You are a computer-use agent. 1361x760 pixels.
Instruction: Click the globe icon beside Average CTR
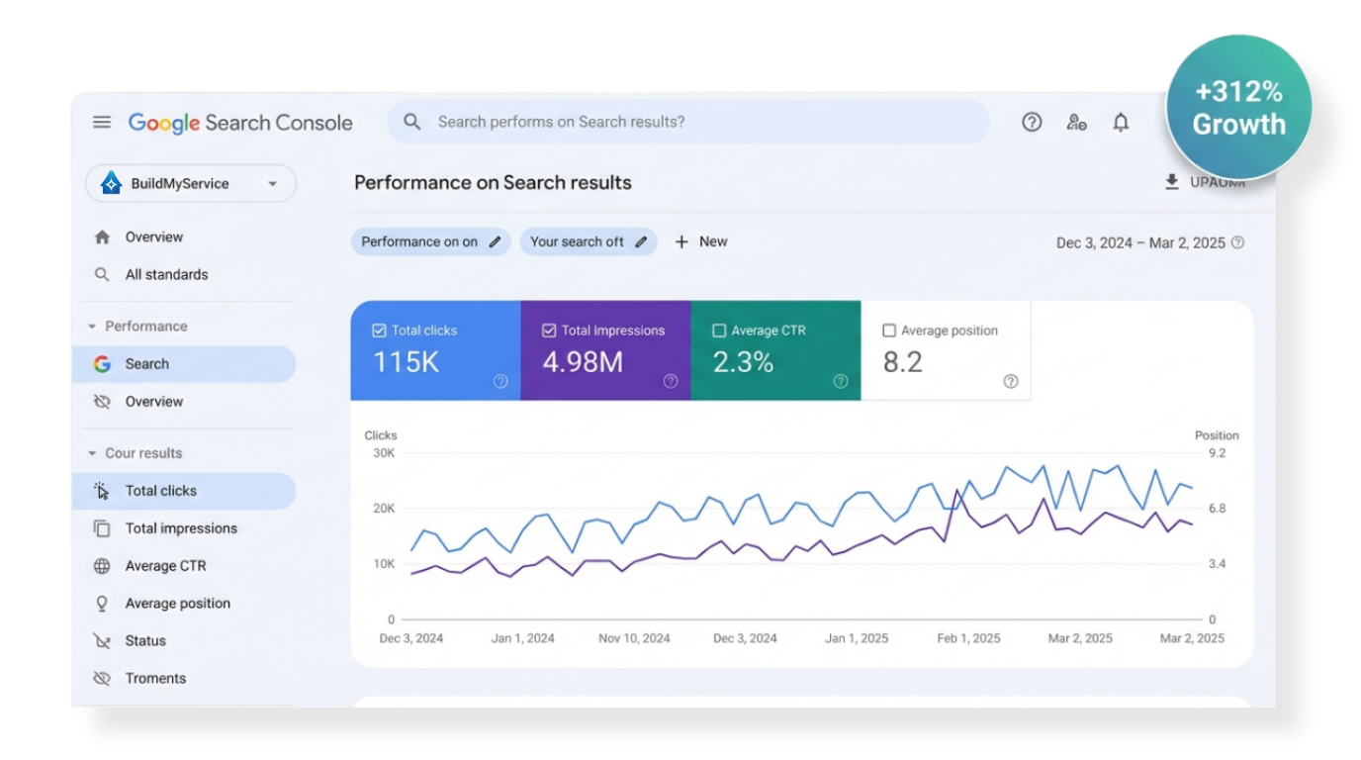[x=100, y=565]
